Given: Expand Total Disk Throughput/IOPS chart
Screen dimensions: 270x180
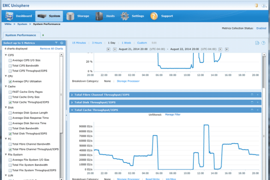Looking at the screenshot, I should [72, 102].
